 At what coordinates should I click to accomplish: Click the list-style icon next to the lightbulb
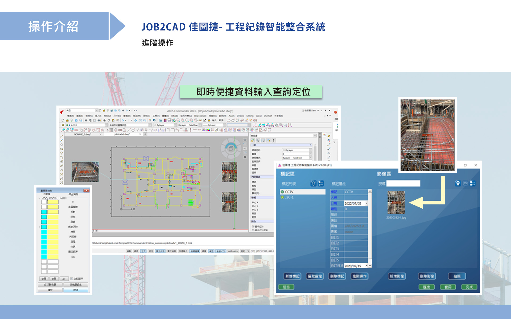pos(321,183)
